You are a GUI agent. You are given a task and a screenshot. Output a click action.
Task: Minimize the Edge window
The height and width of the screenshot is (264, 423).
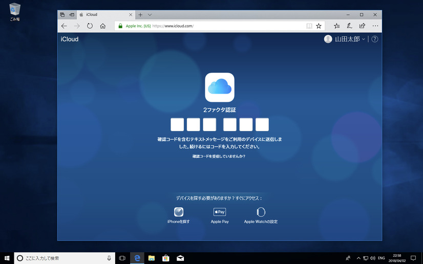click(x=348, y=15)
